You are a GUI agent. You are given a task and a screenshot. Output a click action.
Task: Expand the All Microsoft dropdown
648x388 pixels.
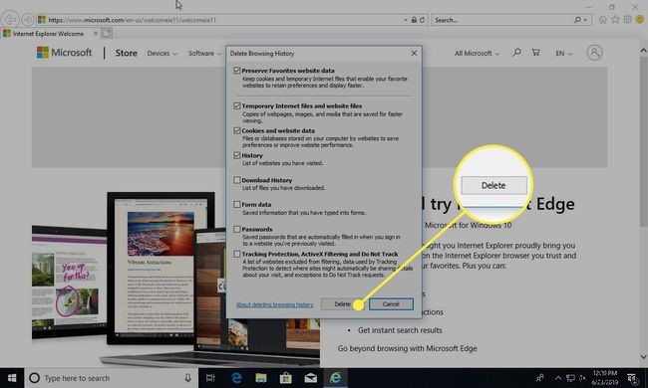click(x=477, y=53)
